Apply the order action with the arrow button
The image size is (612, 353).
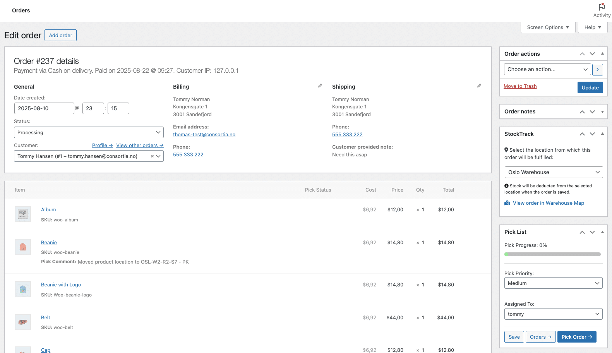[x=597, y=69]
